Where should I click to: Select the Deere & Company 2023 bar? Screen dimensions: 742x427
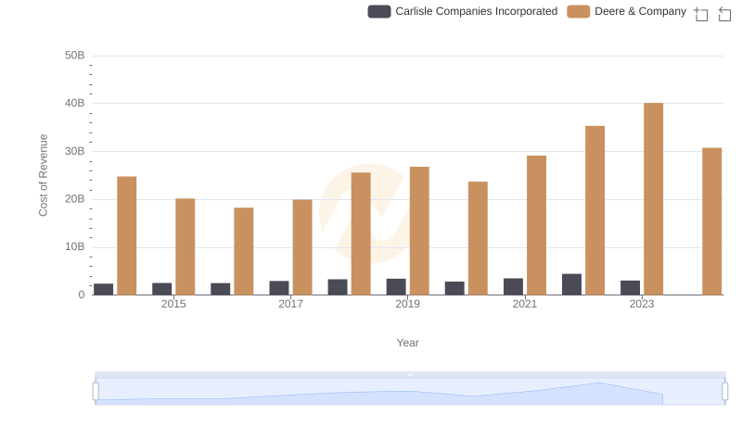pos(654,199)
